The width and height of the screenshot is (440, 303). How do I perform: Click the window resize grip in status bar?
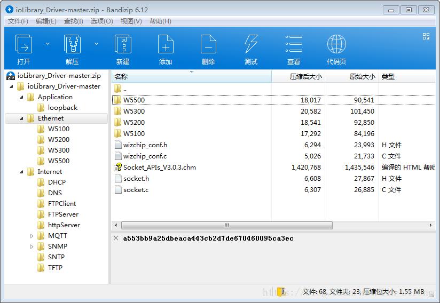[431, 293]
